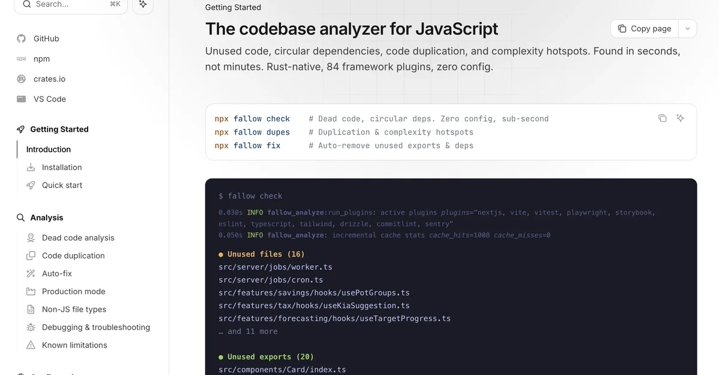Click the Dead code analysis skull icon
This screenshot has height=375, width=719.
coord(31,238)
